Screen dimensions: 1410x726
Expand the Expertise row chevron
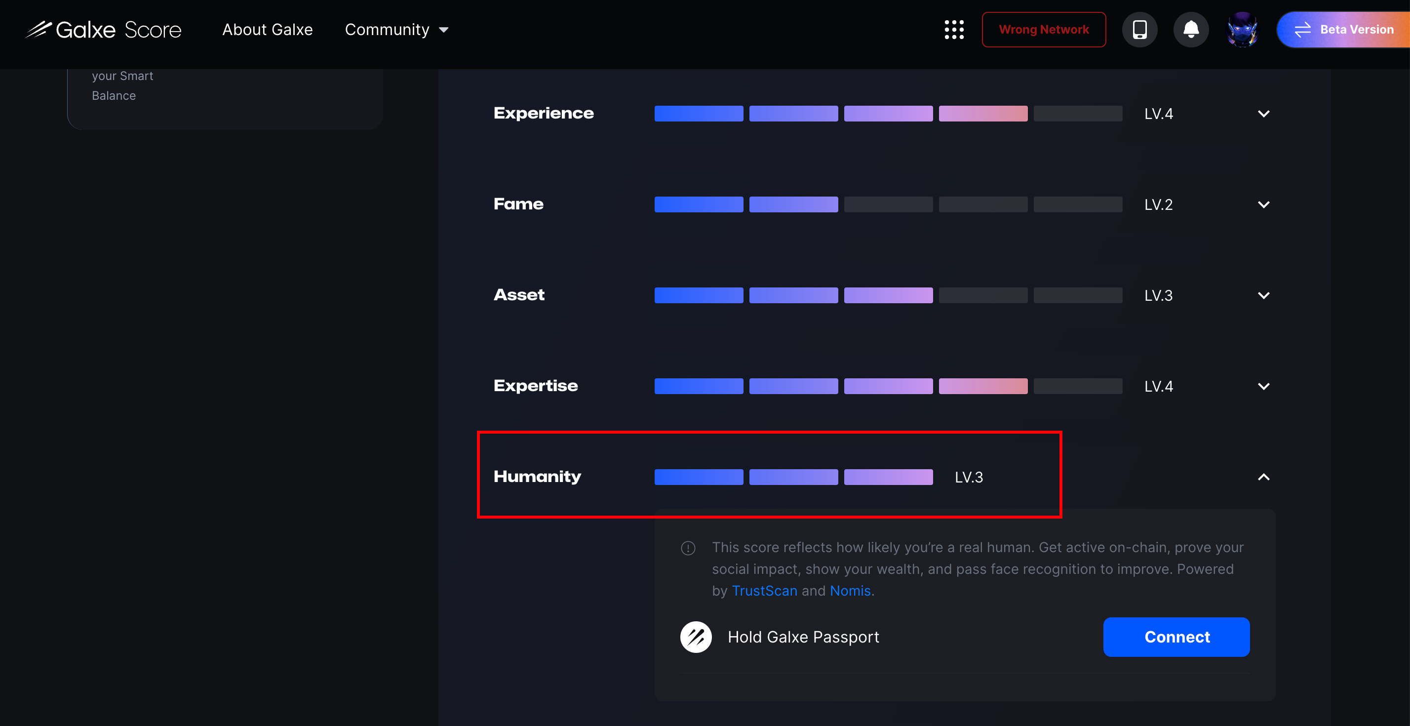(x=1263, y=387)
